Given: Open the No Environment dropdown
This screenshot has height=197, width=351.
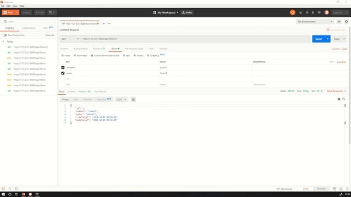Looking at the screenshot, I should (x=315, y=22).
